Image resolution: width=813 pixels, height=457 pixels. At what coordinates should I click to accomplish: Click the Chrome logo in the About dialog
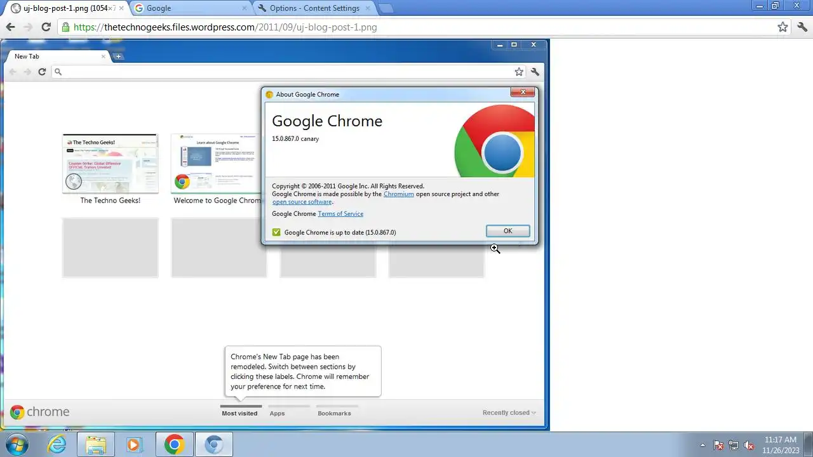click(x=495, y=141)
